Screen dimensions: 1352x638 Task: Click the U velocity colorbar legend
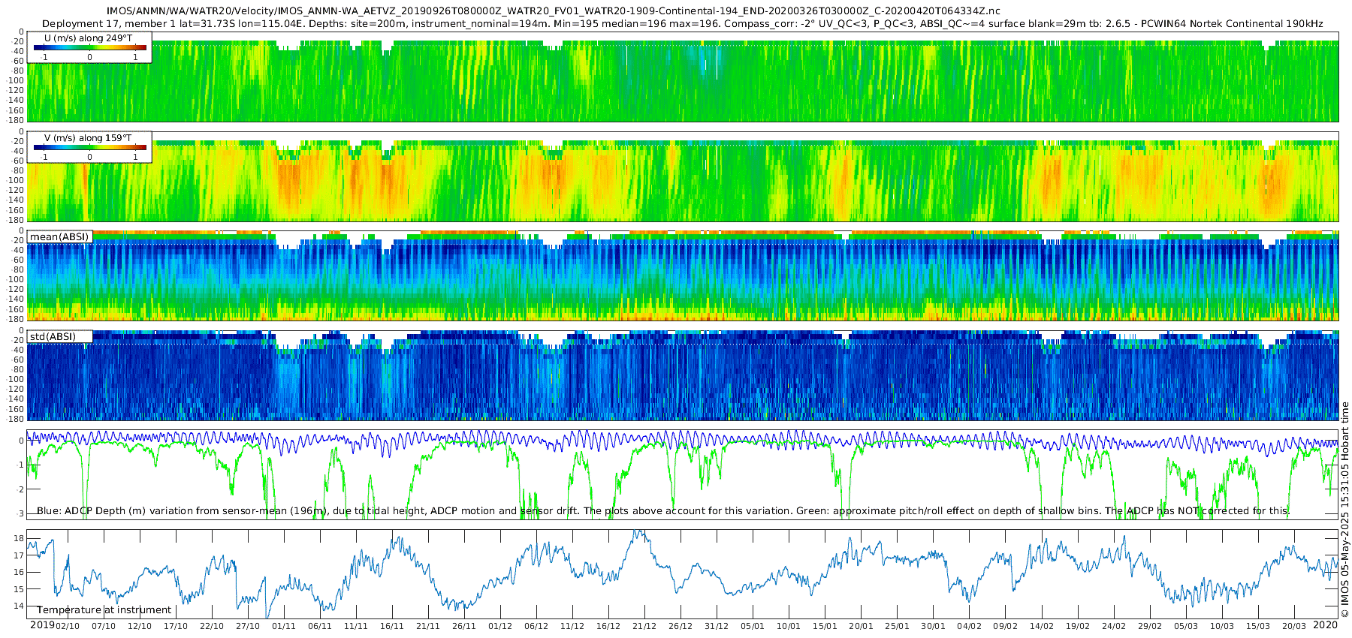[89, 47]
